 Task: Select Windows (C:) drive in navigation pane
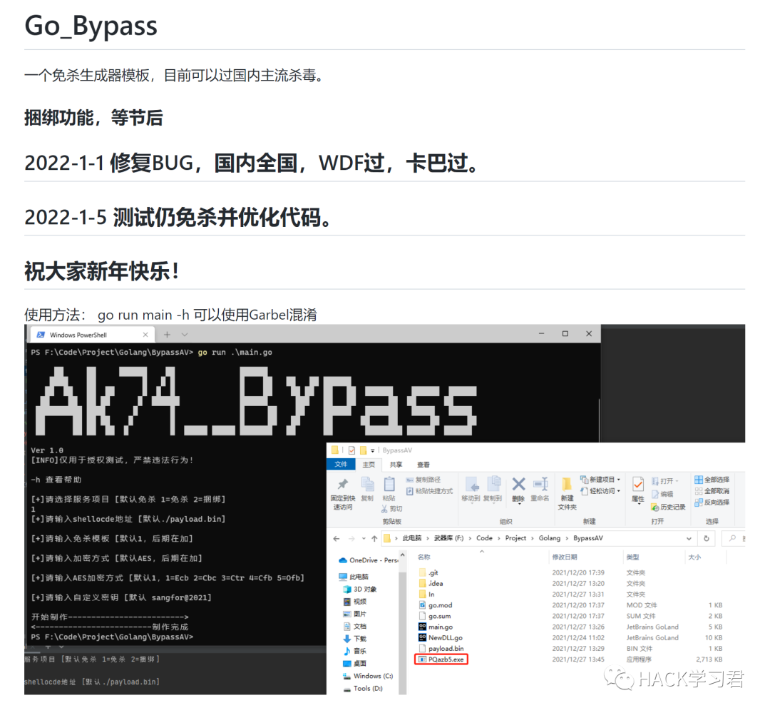click(369, 676)
